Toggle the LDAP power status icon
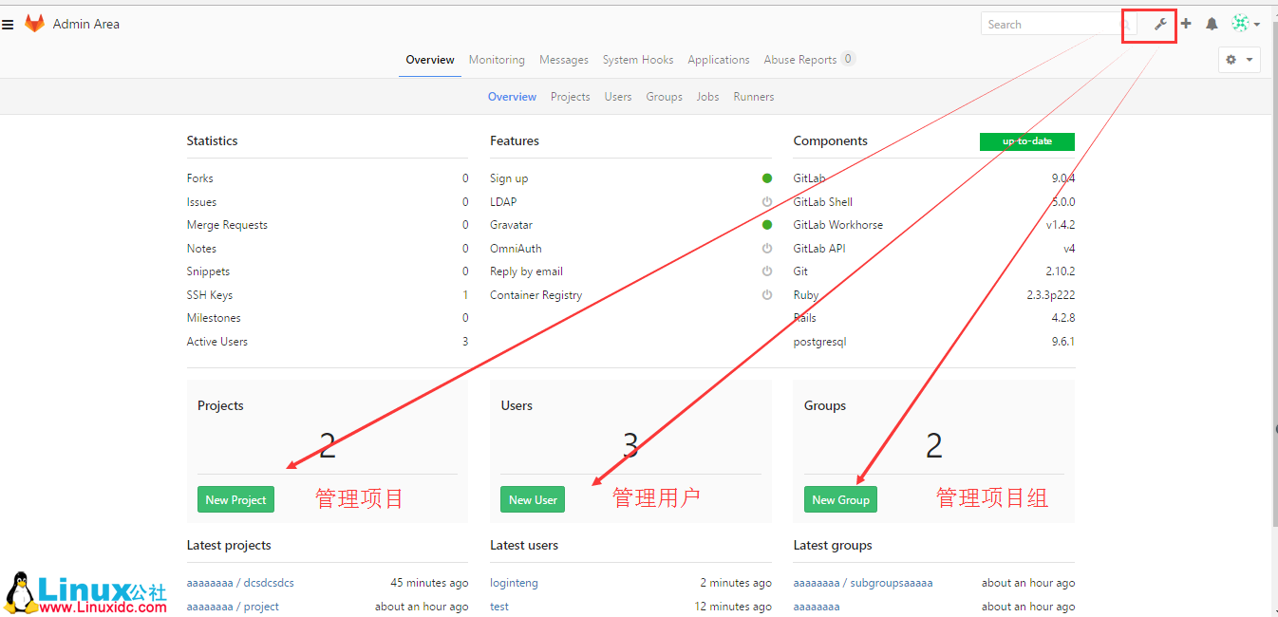The height and width of the screenshot is (617, 1278). [766, 201]
